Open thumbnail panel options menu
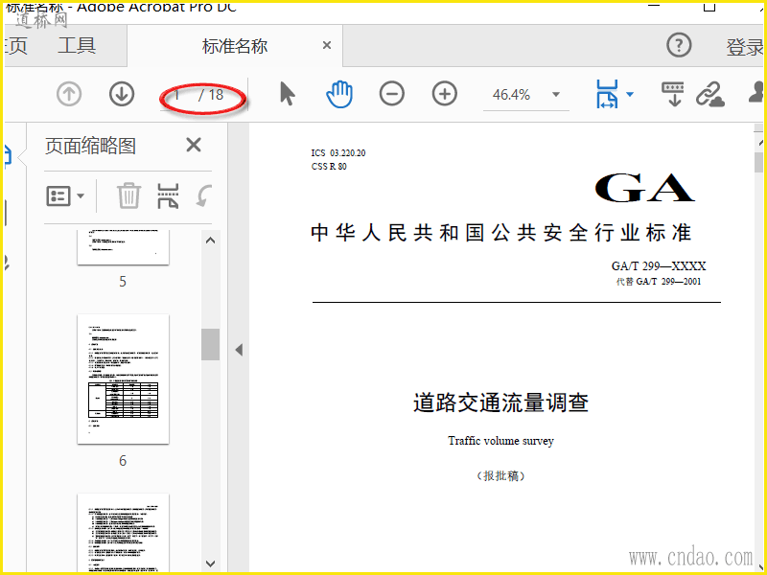This screenshot has width=767, height=575. click(x=65, y=196)
